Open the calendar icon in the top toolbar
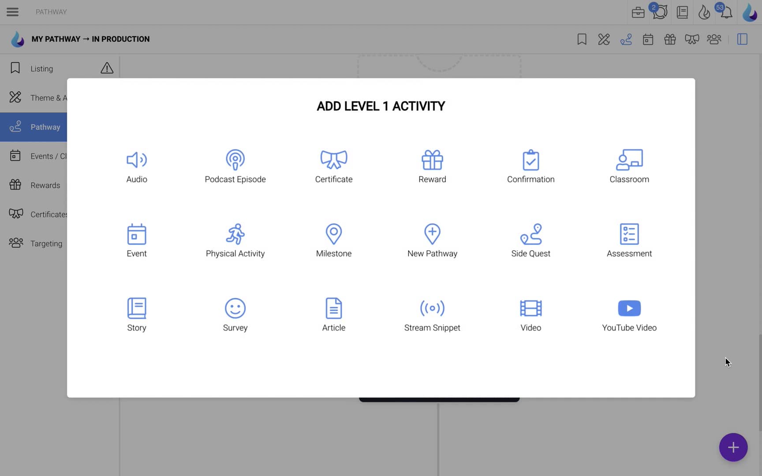The width and height of the screenshot is (762, 476). 648,39
